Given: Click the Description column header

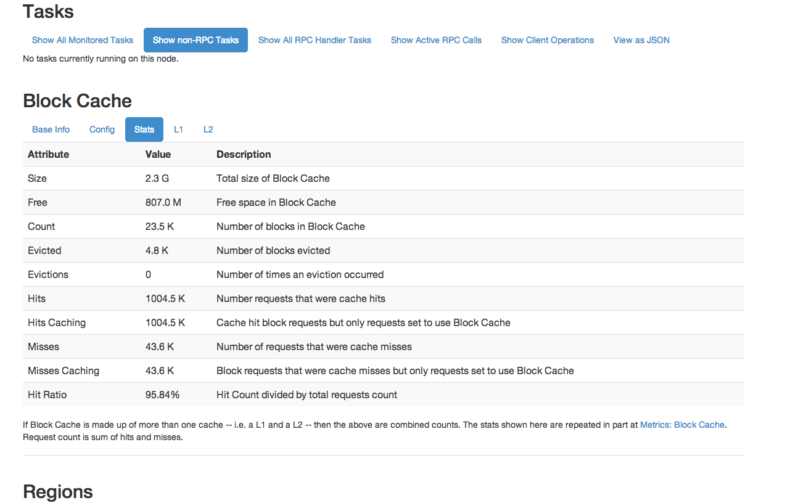Looking at the screenshot, I should pyautogui.click(x=244, y=154).
